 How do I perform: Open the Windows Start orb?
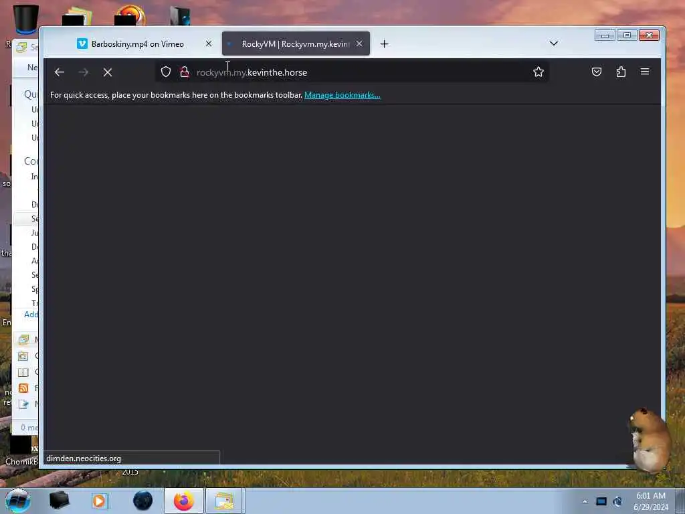coord(17,501)
